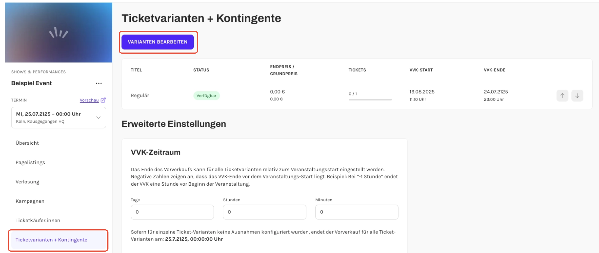Expand the Termin date dropdown
599x253 pixels.
59,117
